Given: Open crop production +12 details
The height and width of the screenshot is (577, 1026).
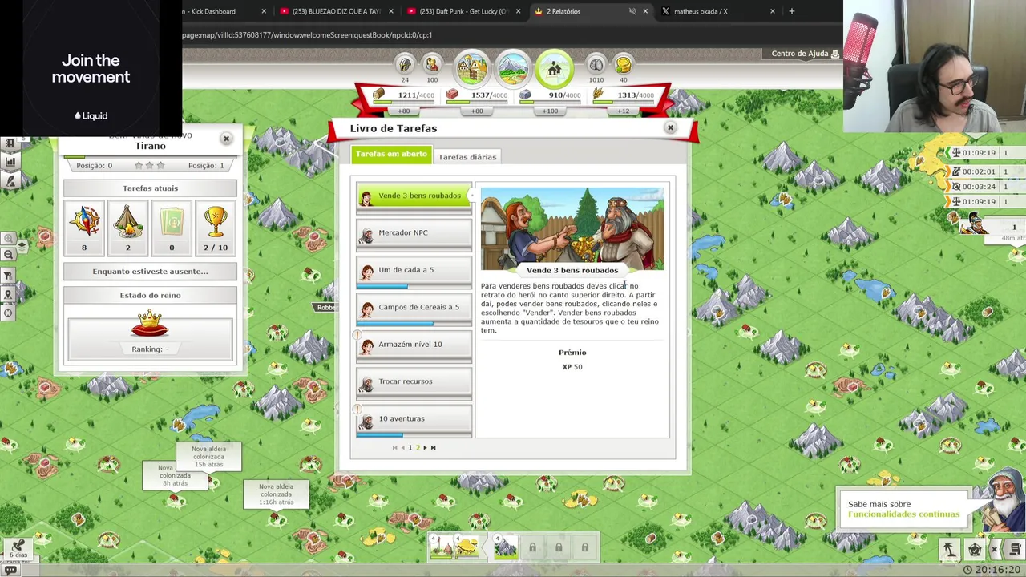Looking at the screenshot, I should pos(624,111).
